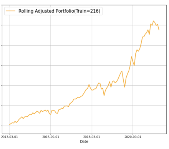
Task: Click the 2015-09-01 x-axis tick label
Action: (51, 137)
